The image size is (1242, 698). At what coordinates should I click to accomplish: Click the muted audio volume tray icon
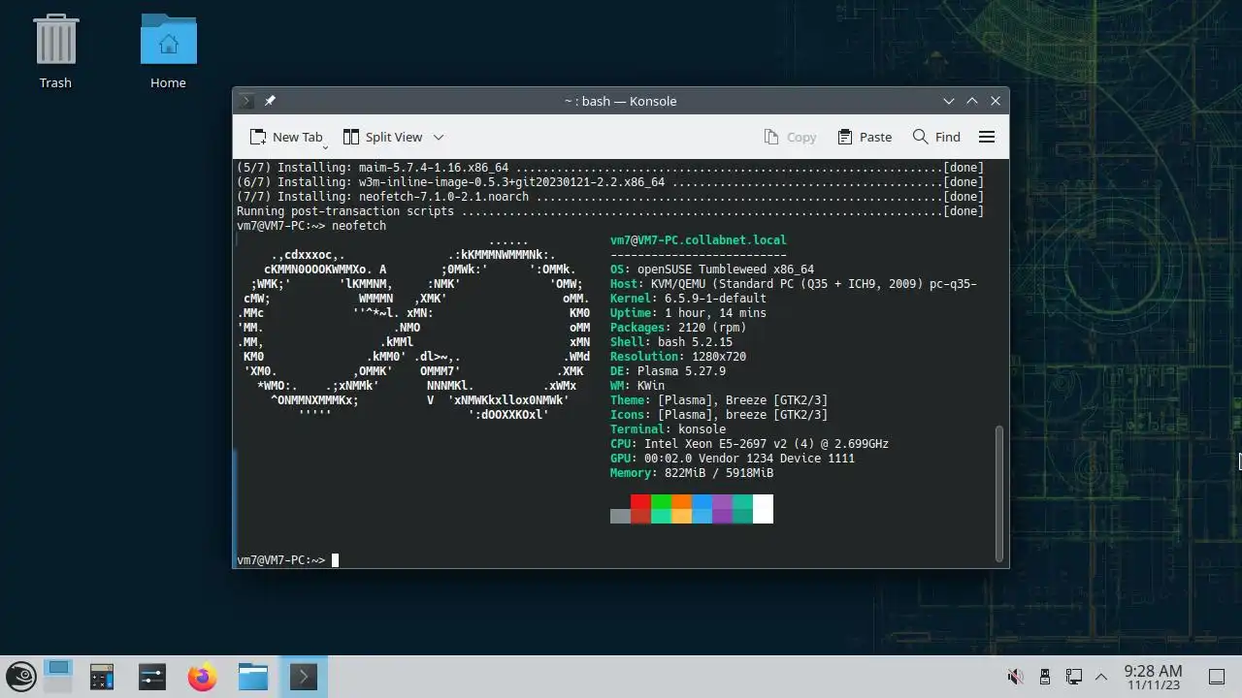[x=1015, y=677]
